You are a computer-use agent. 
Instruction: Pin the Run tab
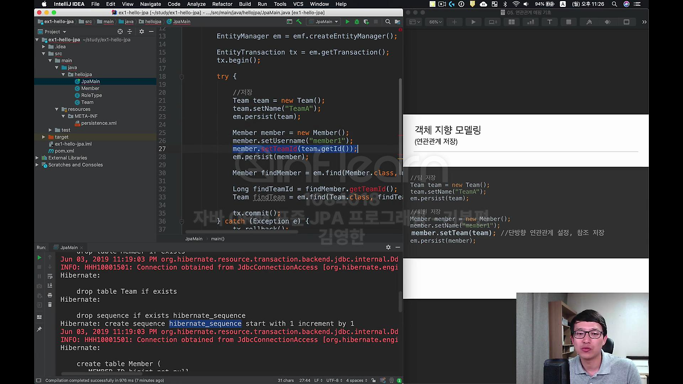point(39,329)
